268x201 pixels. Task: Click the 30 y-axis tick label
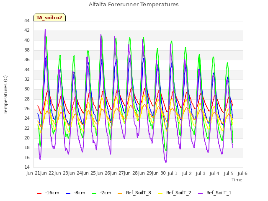click(x=27, y=89)
